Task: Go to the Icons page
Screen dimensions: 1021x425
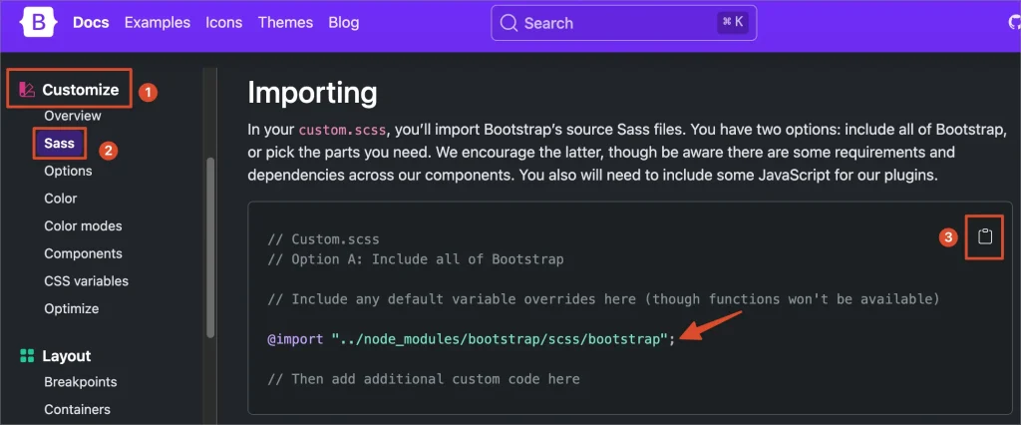Action: pyautogui.click(x=224, y=23)
